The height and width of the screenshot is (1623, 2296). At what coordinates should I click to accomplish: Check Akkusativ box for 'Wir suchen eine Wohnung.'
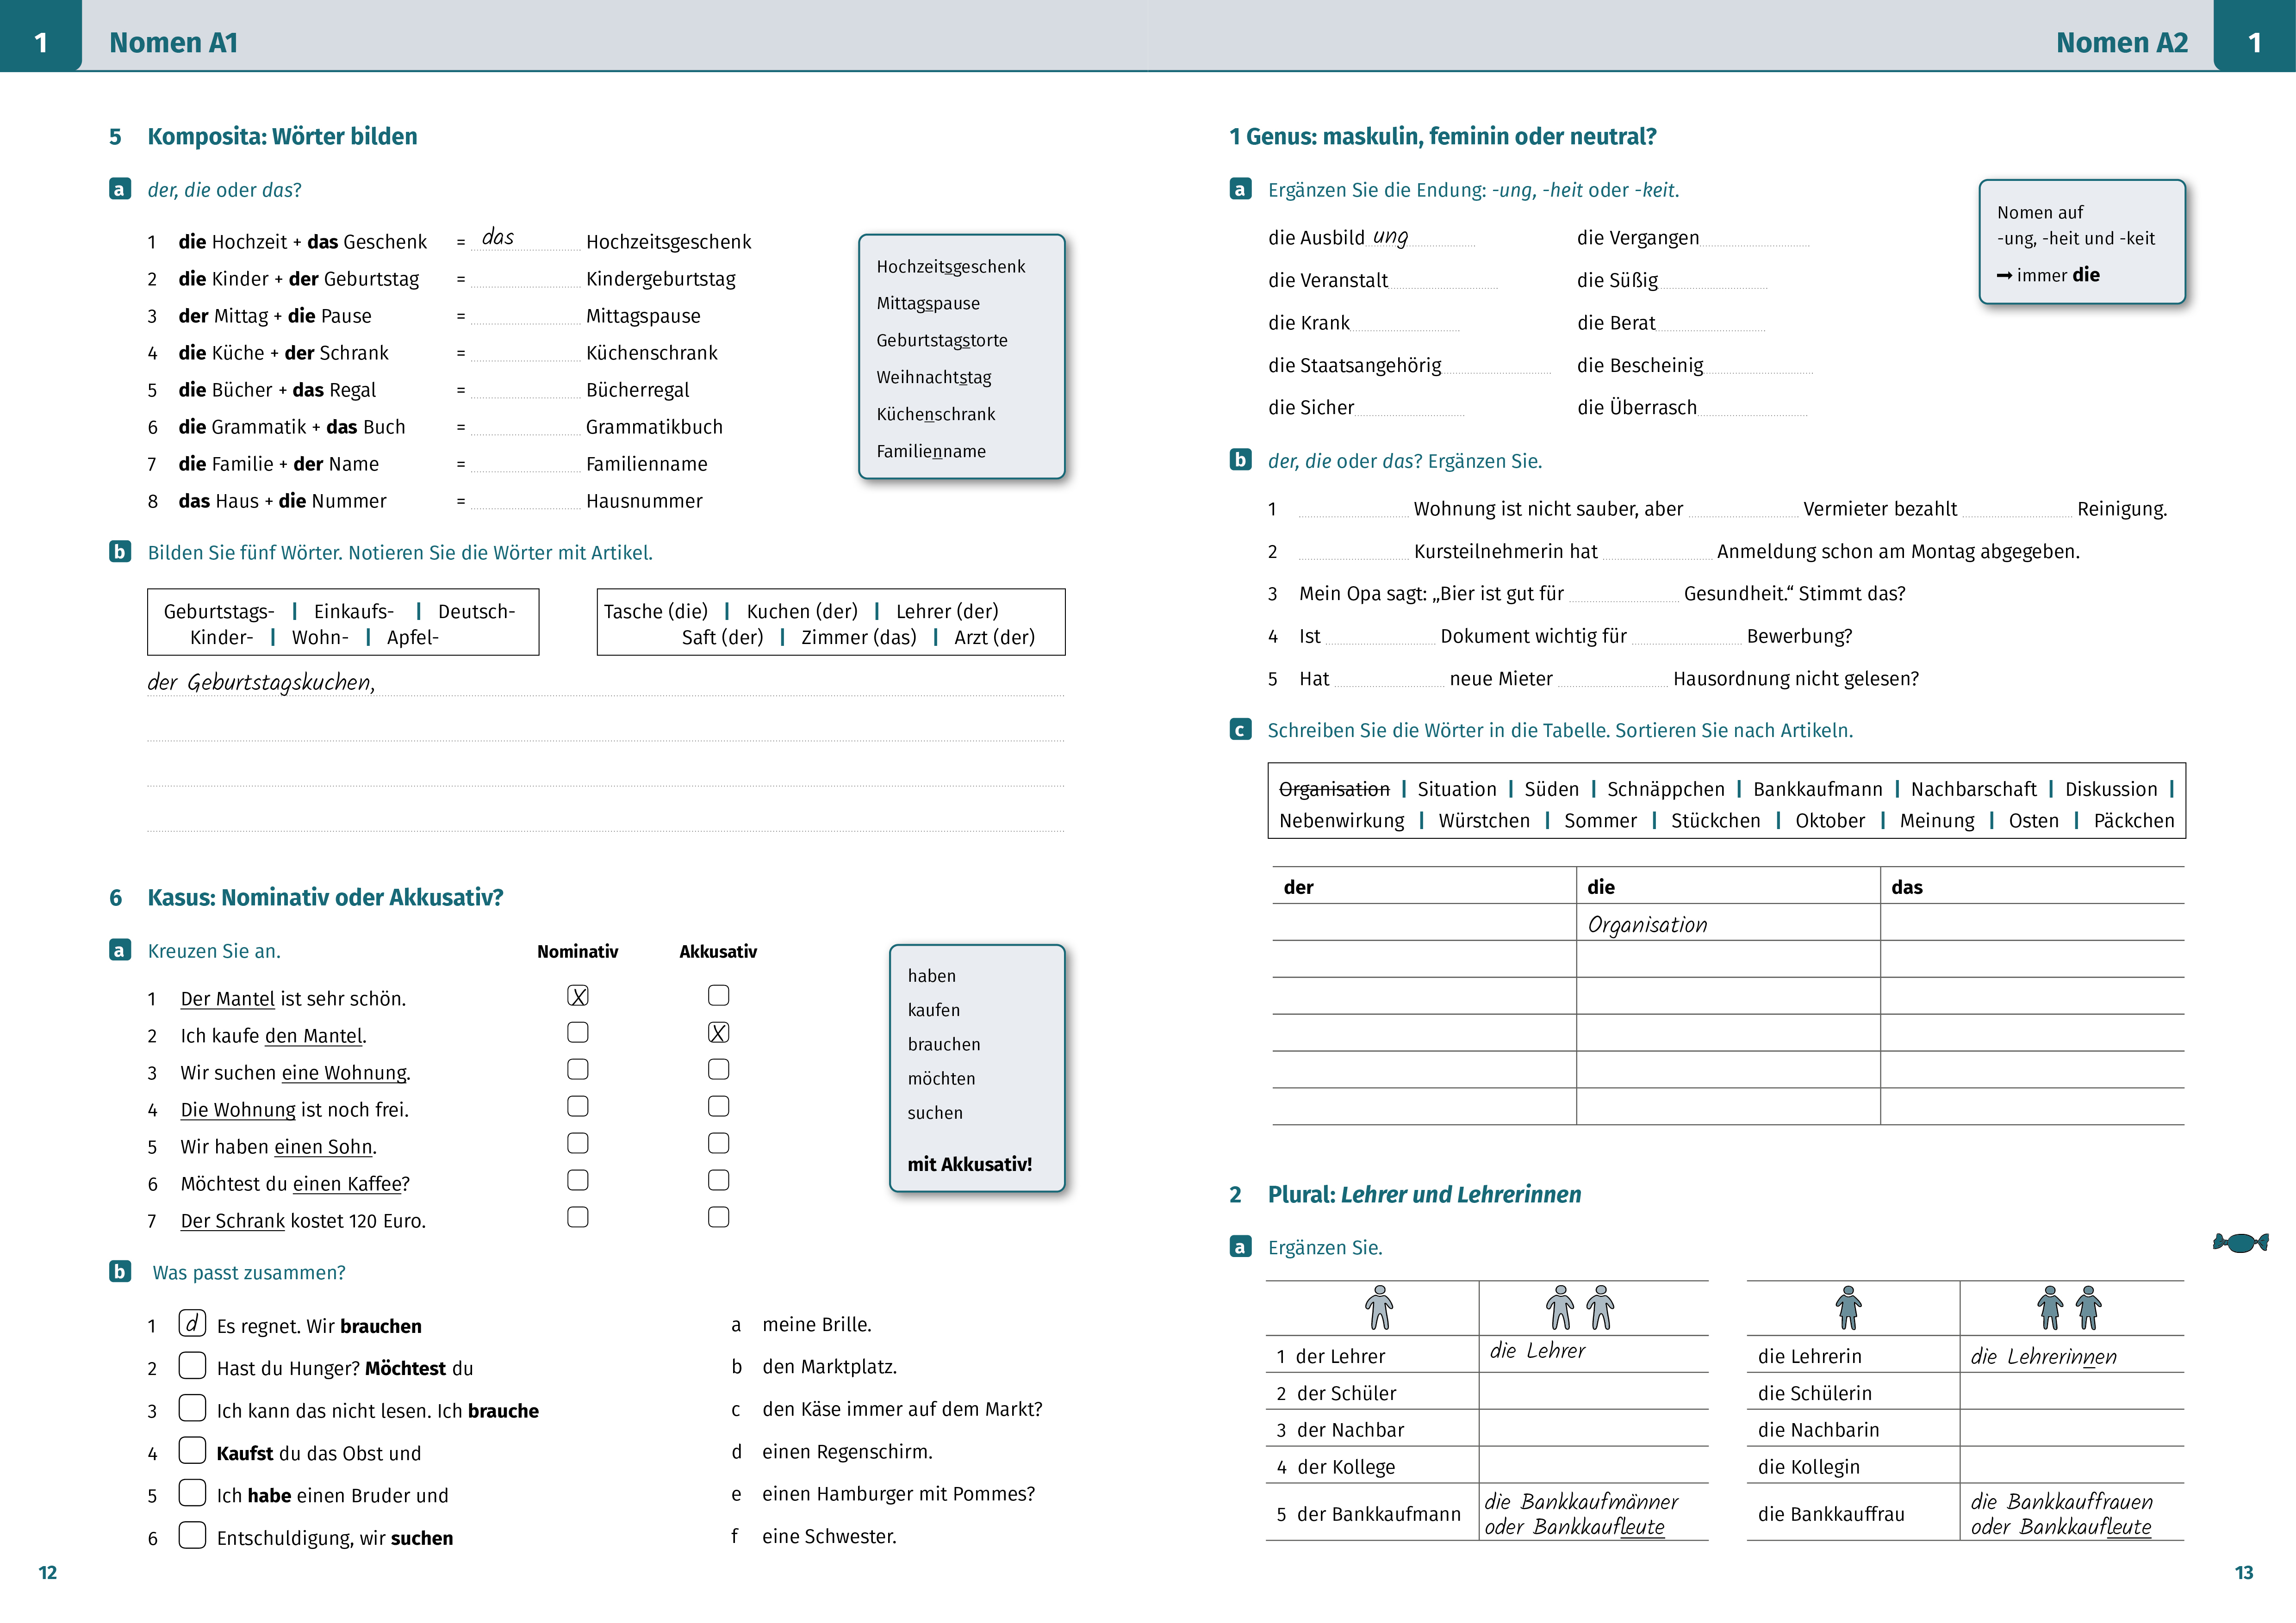pyautogui.click(x=718, y=1069)
